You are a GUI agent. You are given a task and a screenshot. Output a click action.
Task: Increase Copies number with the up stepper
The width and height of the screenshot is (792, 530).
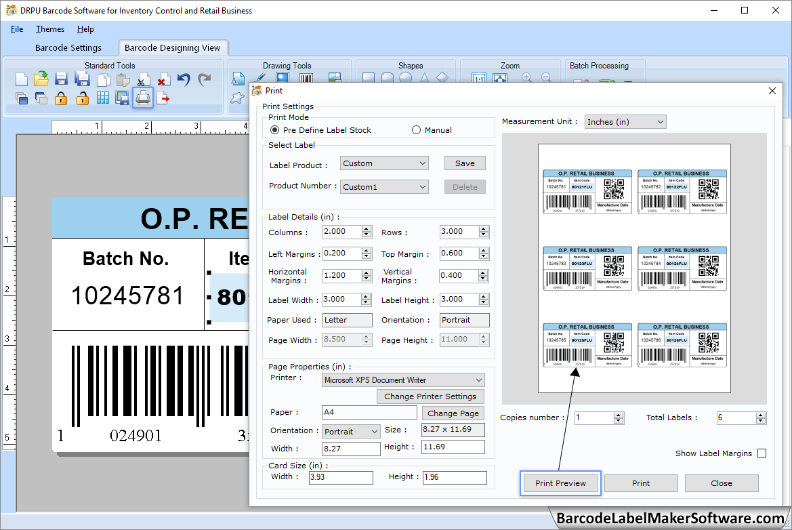(617, 414)
